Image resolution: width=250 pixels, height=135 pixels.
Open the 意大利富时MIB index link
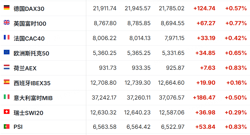click(33, 98)
